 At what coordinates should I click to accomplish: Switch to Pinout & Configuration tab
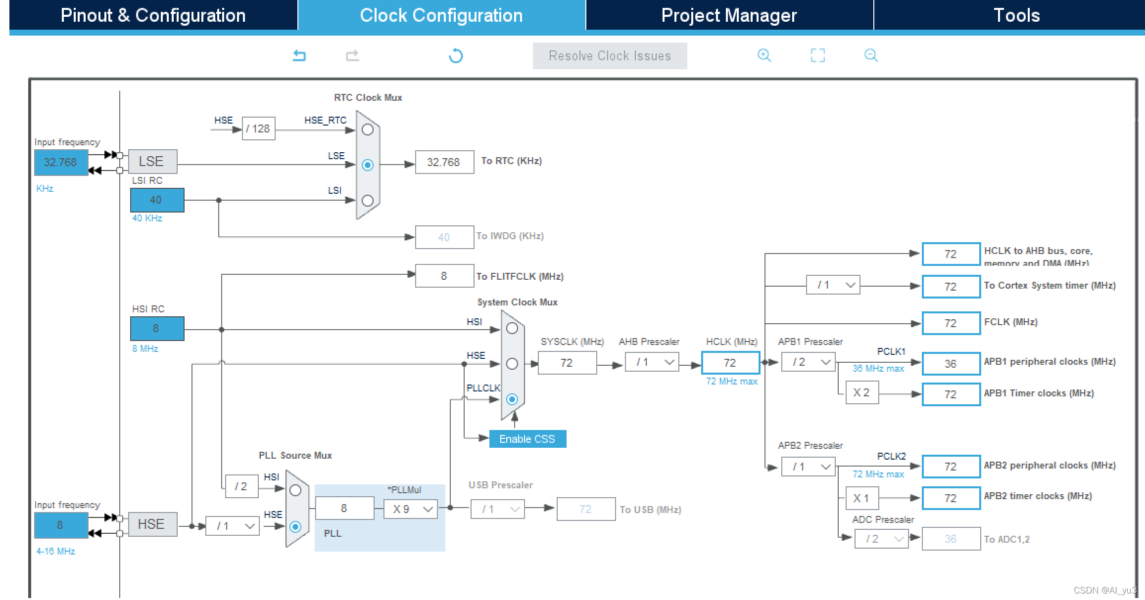tap(153, 15)
